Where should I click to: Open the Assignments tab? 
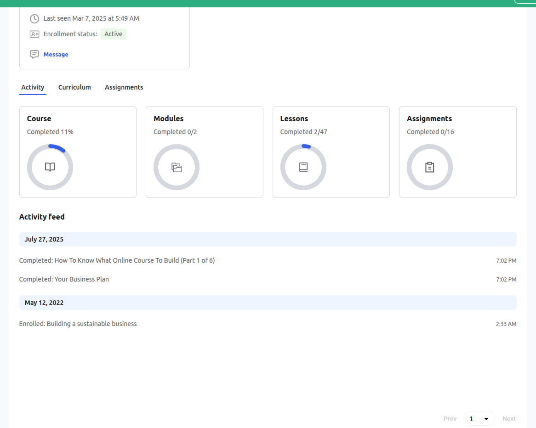[124, 87]
